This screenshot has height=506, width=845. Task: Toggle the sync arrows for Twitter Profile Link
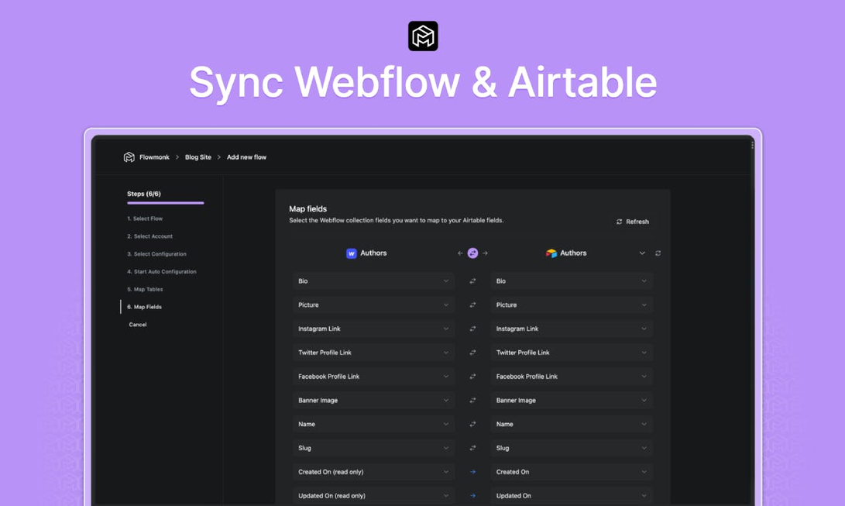[x=472, y=353]
